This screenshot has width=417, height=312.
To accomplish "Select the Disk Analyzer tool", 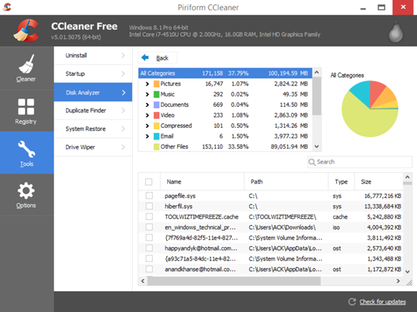I will (x=93, y=92).
